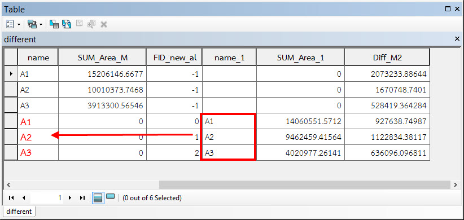Image resolution: width=464 pixels, height=220 pixels.
Task: Toggle Show All Records view
Action: tap(98, 198)
